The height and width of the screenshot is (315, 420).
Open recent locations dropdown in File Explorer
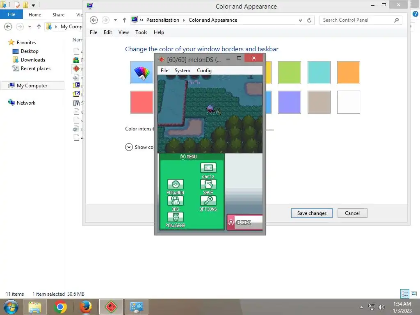[x=30, y=27]
